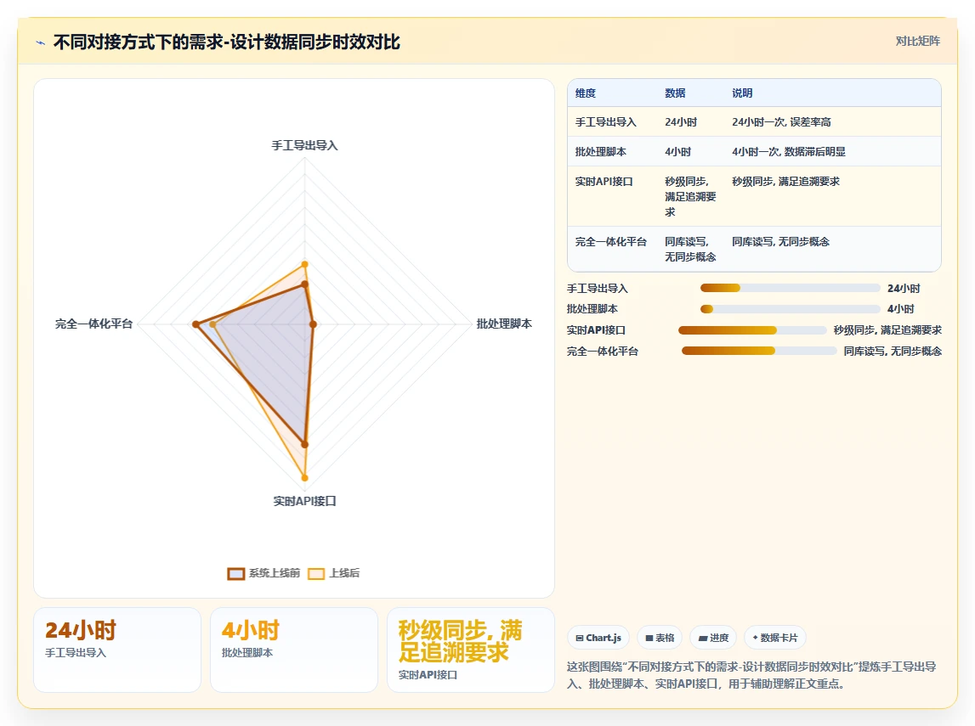Click the 完全一体化平台 progress bar
Image resolution: width=975 pixels, height=726 pixels.
[x=759, y=351]
